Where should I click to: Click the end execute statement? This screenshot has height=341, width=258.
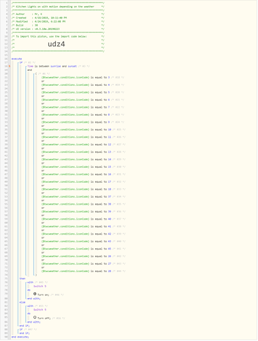20,337
